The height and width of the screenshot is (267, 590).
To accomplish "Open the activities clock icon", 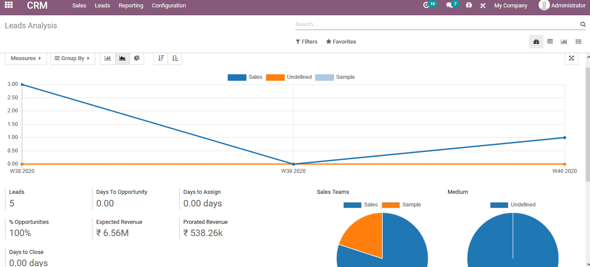I will [x=426, y=5].
